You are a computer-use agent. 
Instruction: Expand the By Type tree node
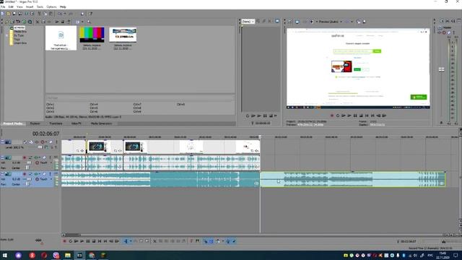pos(6,35)
